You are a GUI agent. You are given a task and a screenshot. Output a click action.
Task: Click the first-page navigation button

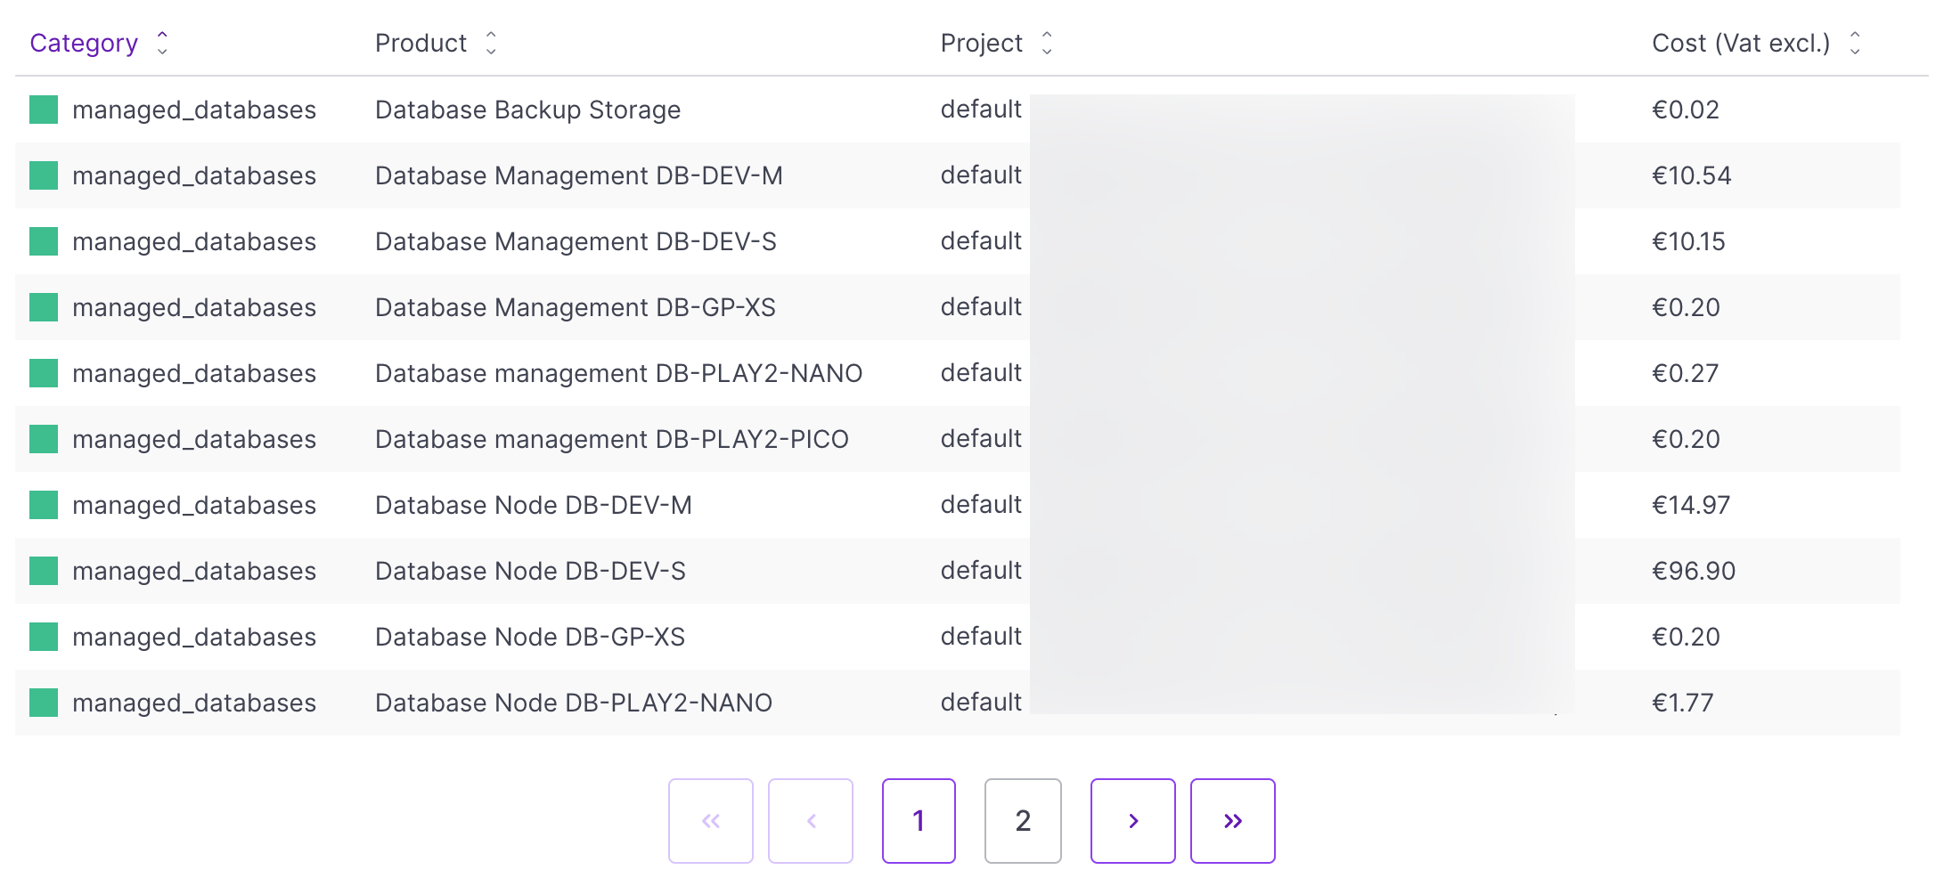tap(710, 820)
